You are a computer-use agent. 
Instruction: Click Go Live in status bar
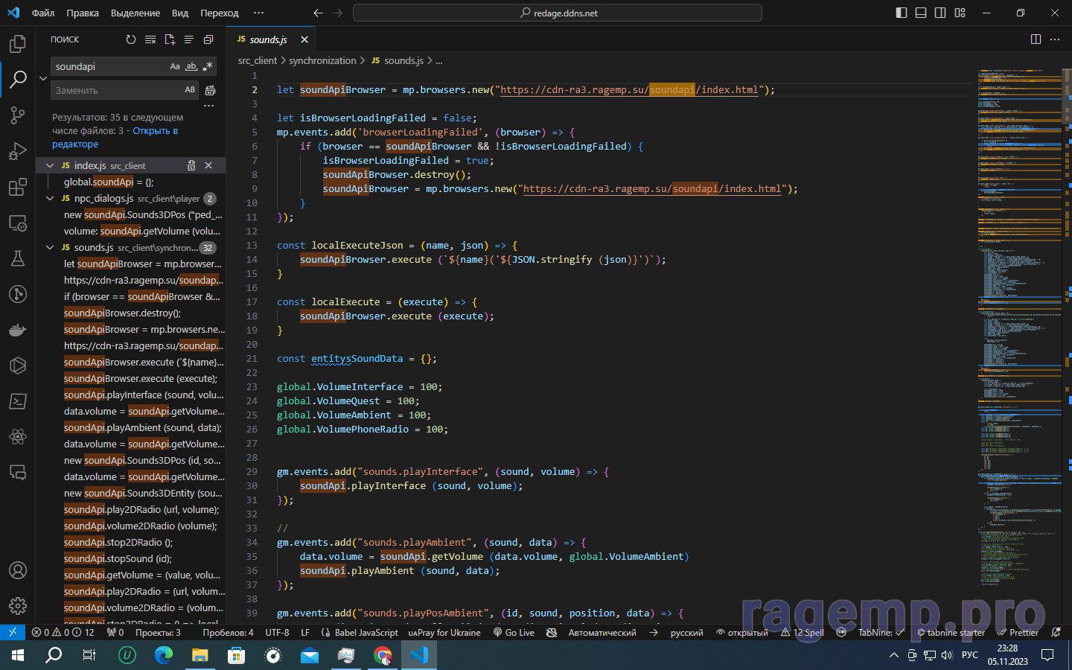(514, 632)
